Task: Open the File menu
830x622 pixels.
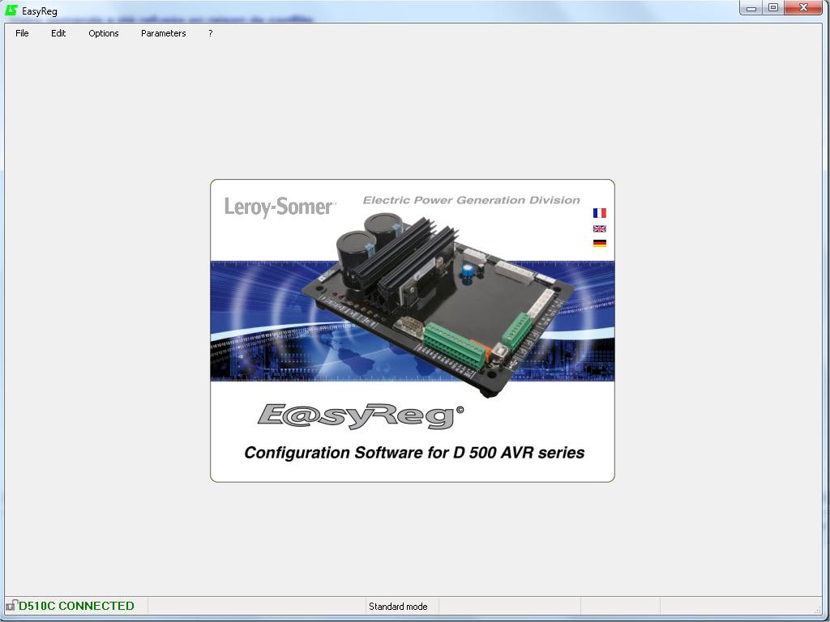Action: point(22,33)
